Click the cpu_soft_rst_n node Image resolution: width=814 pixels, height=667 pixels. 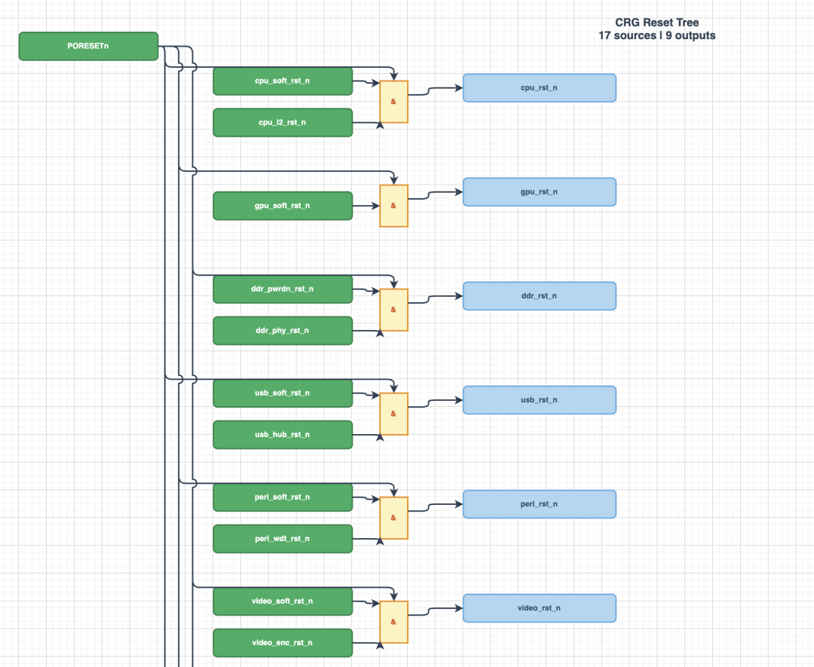(283, 81)
